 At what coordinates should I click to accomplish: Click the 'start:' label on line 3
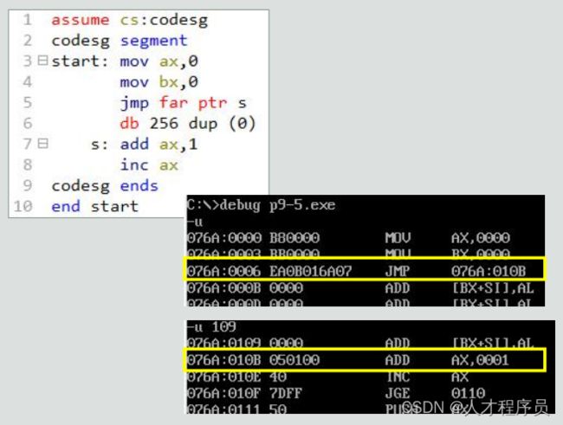point(80,61)
